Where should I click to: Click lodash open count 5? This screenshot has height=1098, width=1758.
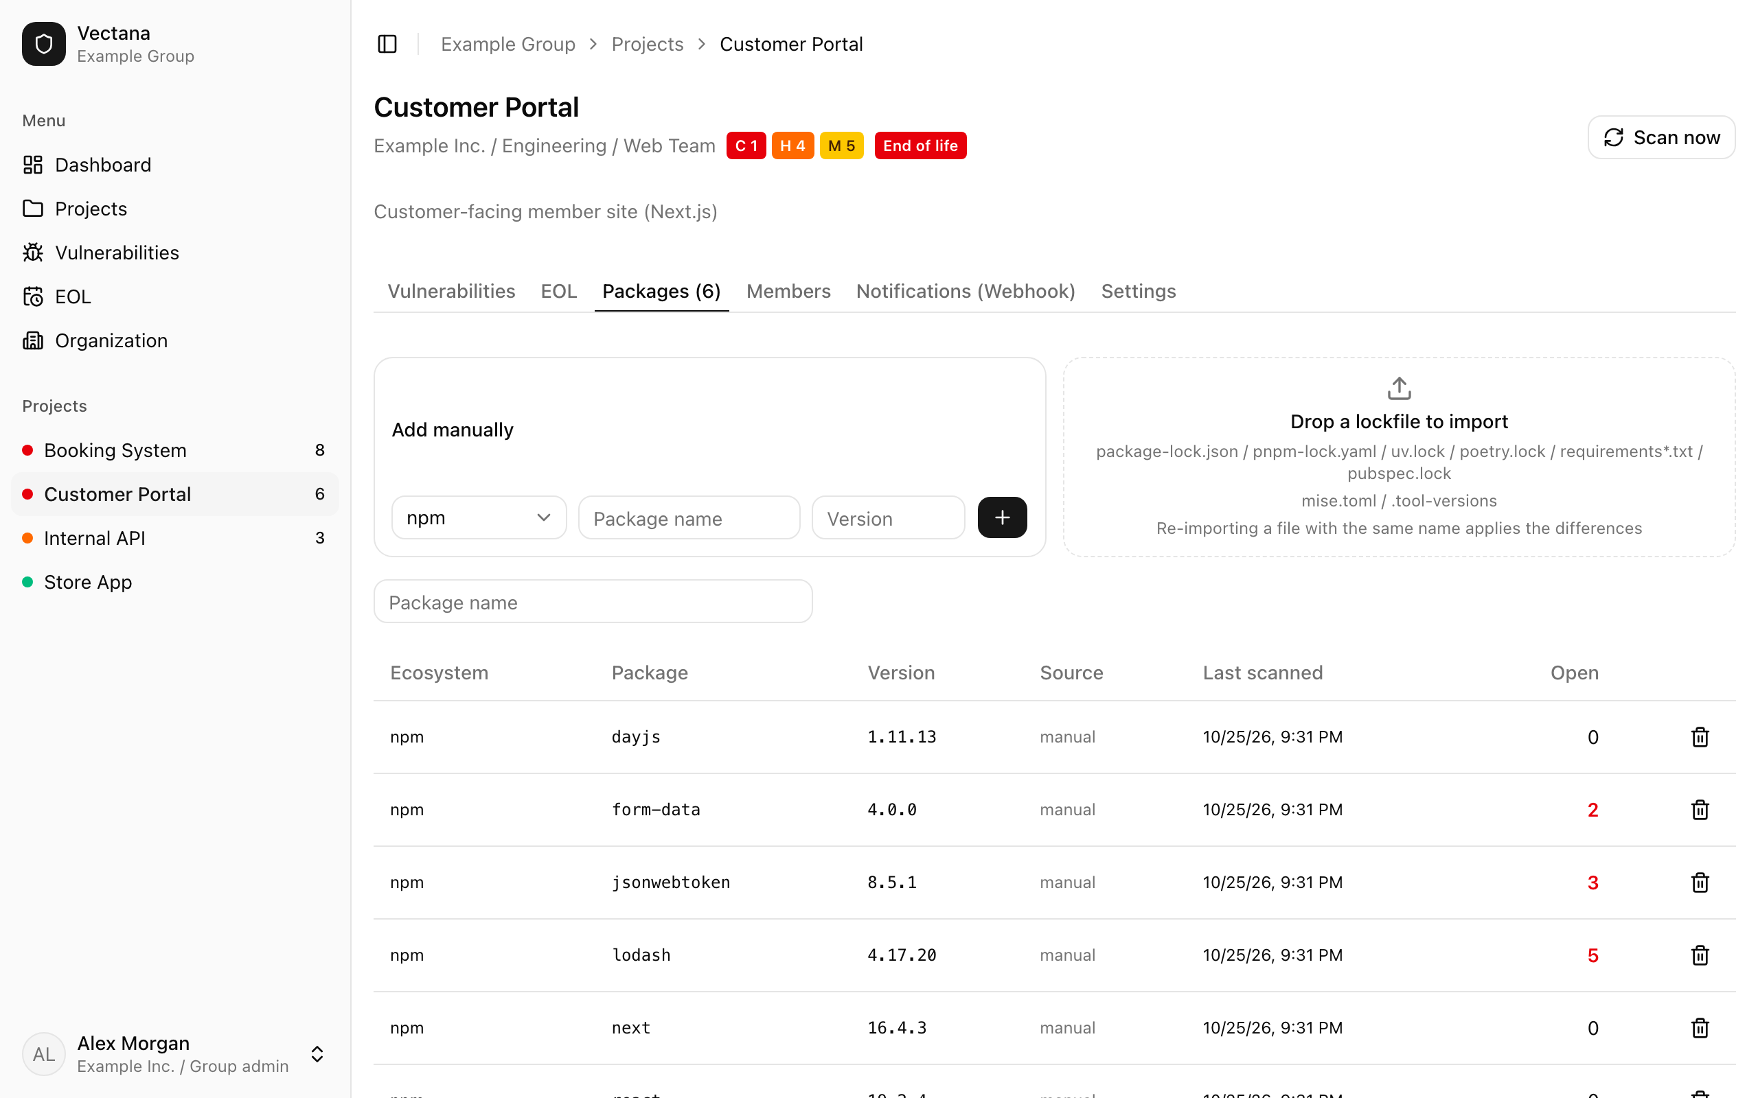click(x=1593, y=955)
